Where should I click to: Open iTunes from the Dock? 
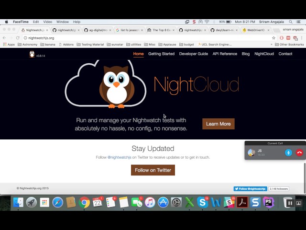pyautogui.click(x=150, y=202)
